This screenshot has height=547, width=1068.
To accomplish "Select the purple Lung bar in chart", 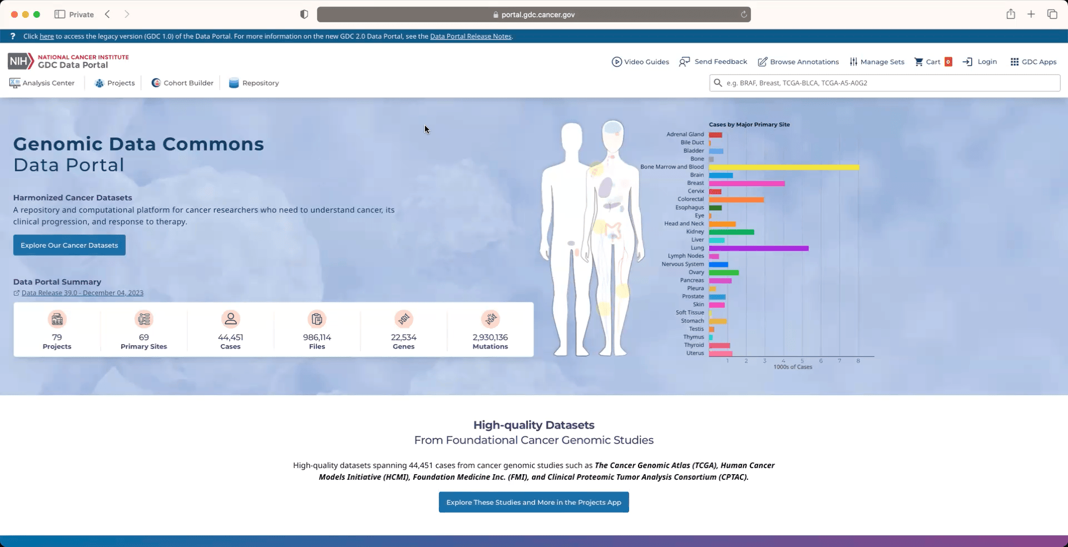I will [758, 248].
